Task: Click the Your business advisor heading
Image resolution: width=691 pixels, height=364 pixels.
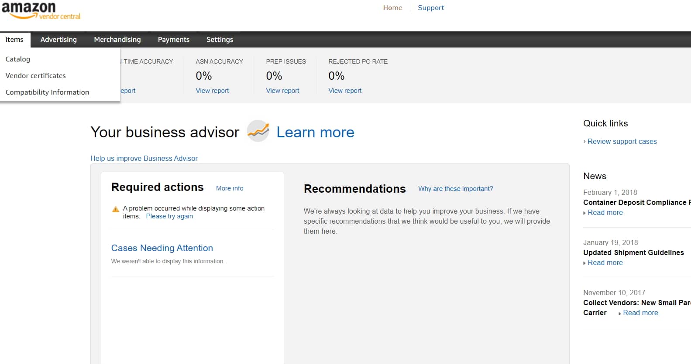Action: 165,132
